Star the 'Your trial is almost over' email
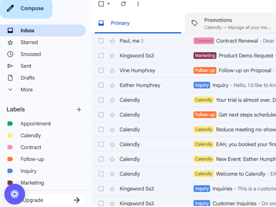Screen dimensions: 276x207 (112, 100)
